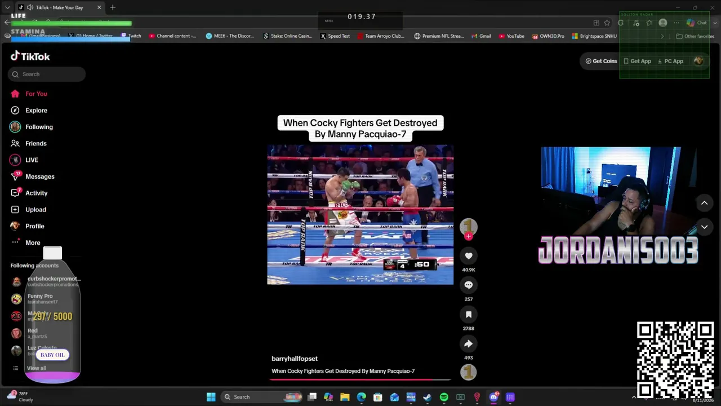Open a new browser tab

coord(113,7)
